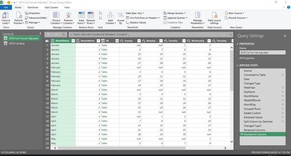This screenshot has width=291, height=156.
Task: Sort ascending with the A-Z icon
Action: coord(100,13)
